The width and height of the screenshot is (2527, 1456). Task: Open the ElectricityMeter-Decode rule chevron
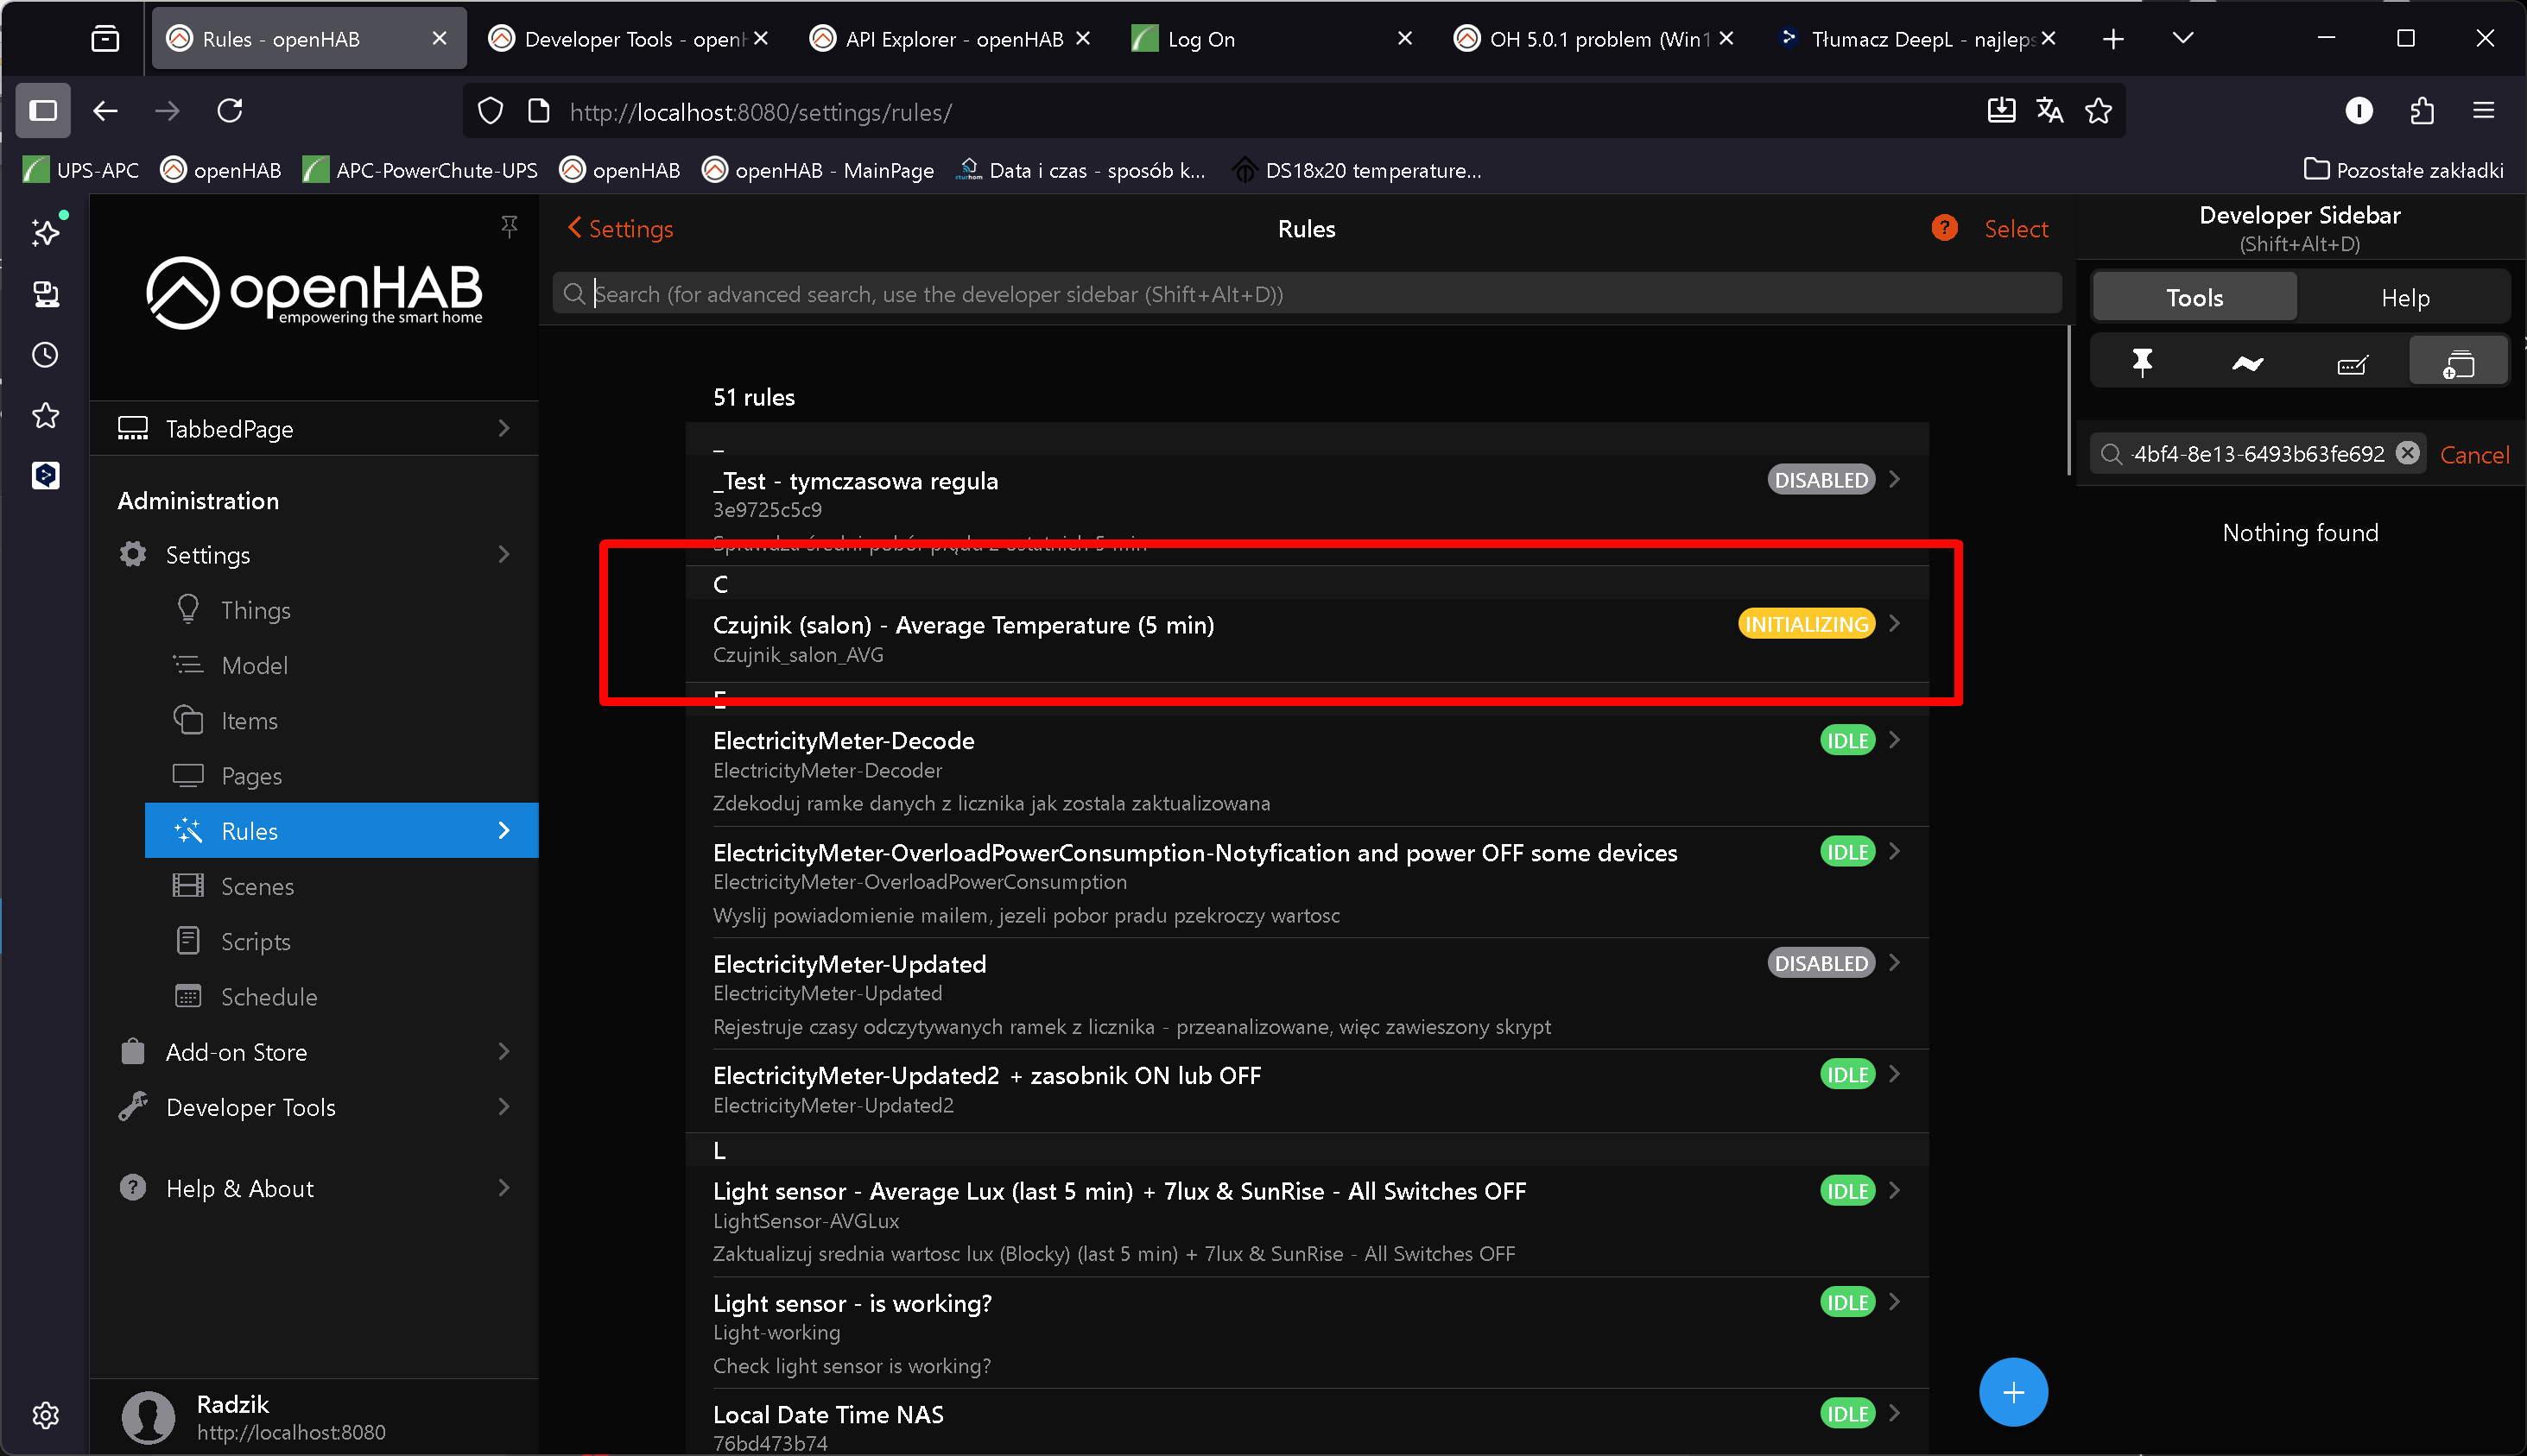1894,740
